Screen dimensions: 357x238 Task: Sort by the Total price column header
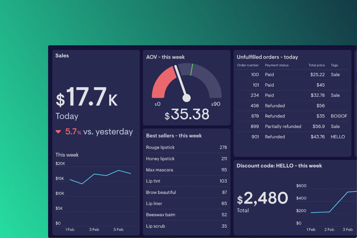317,65
